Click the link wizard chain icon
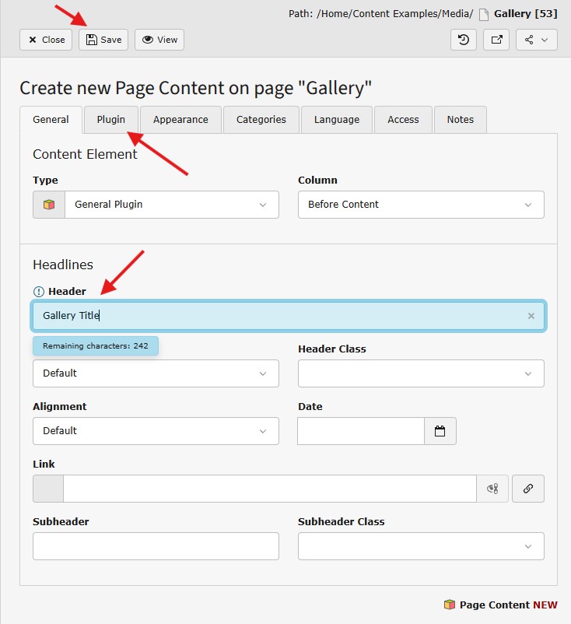 (x=528, y=489)
